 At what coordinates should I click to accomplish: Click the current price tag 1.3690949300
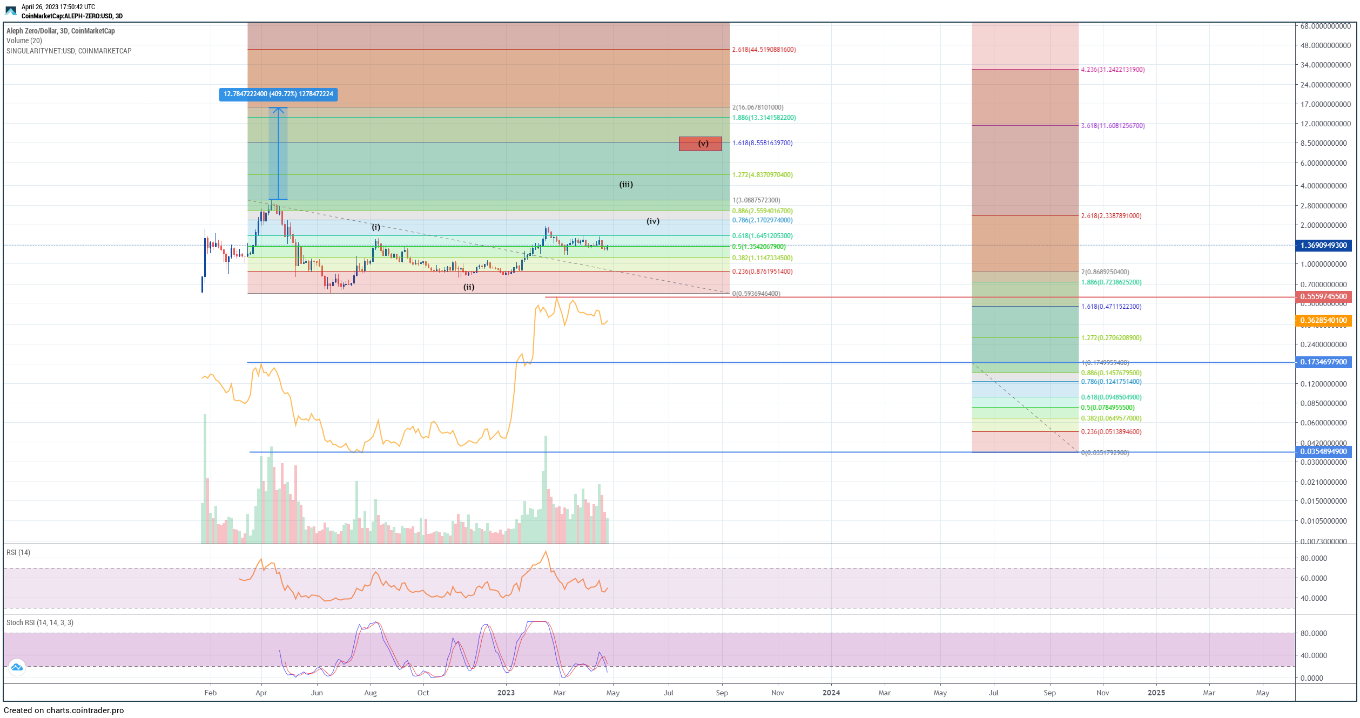[x=1323, y=246]
